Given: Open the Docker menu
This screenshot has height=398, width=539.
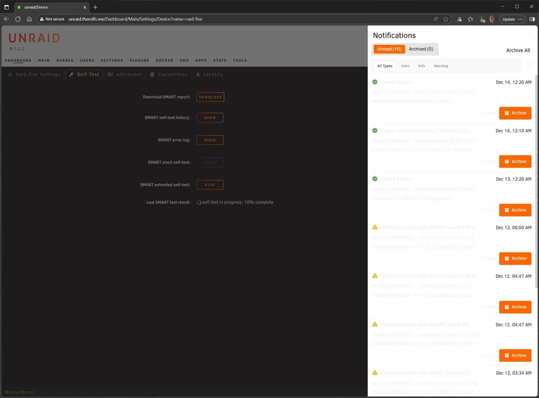Looking at the screenshot, I should pyautogui.click(x=164, y=60).
